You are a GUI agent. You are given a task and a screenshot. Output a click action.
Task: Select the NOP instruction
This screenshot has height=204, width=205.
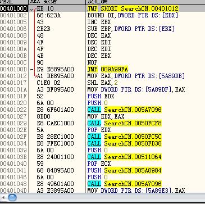click(92, 62)
